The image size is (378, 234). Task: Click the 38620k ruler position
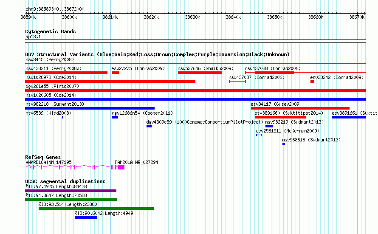point(151,17)
